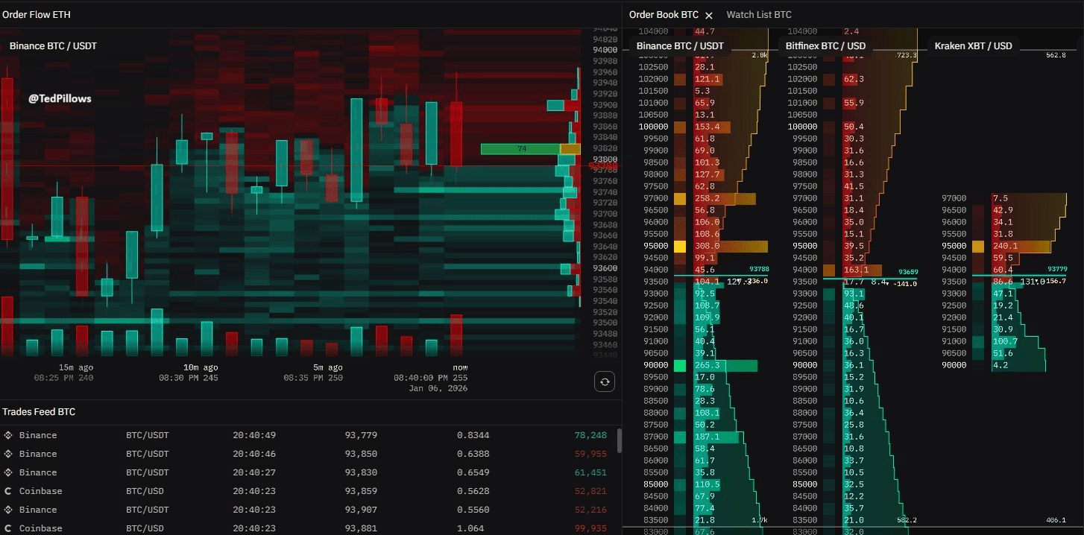Click Binance icon on the 20:40:27 trade
Viewport: 1084px width, 535px height.
(x=9, y=472)
